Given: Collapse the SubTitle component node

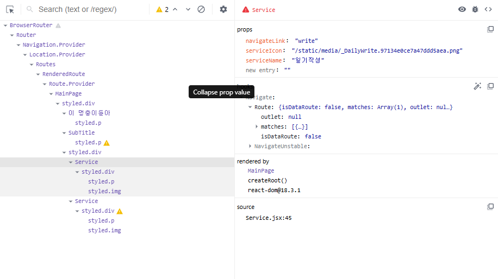Looking at the screenshot, I should 64,133.
